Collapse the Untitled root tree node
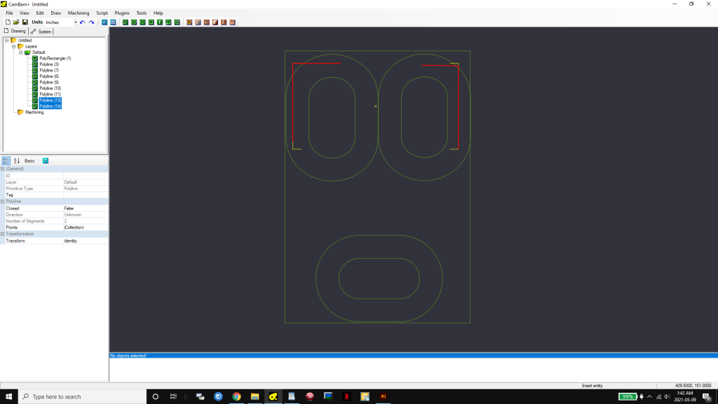718x404 pixels. (6, 40)
